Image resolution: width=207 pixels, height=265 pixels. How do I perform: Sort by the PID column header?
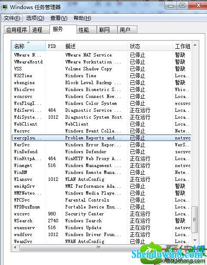(54, 46)
